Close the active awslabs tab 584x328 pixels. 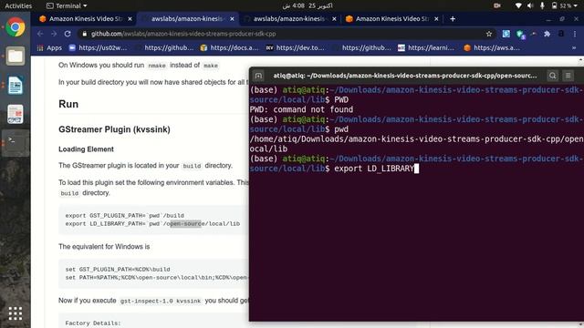pyautogui.click(x=232, y=19)
